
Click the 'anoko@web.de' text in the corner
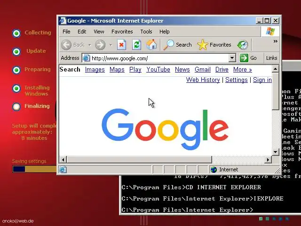click(18, 221)
